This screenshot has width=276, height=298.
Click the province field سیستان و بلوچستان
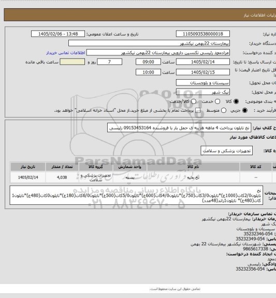203,83
